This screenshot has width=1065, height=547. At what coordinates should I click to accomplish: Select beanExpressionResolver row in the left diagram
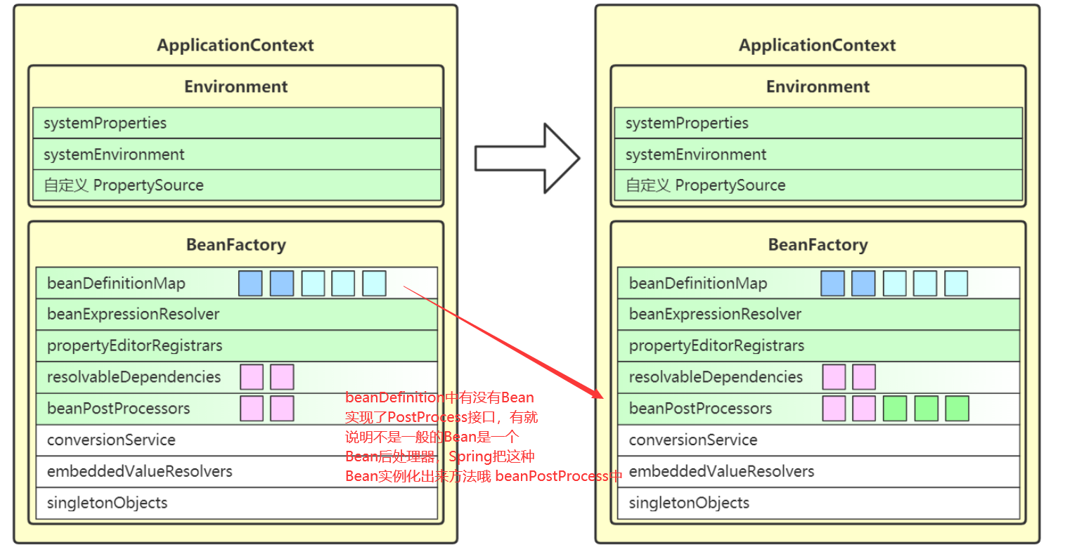(237, 315)
